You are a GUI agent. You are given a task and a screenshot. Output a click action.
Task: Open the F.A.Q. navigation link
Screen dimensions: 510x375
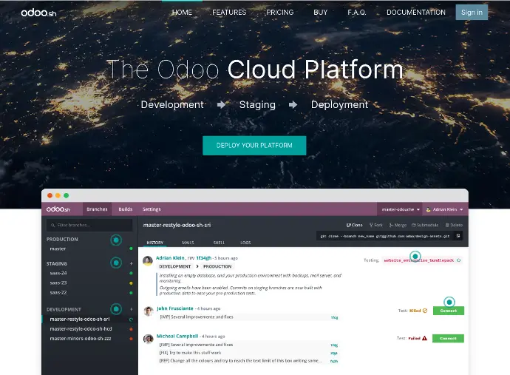click(x=357, y=13)
